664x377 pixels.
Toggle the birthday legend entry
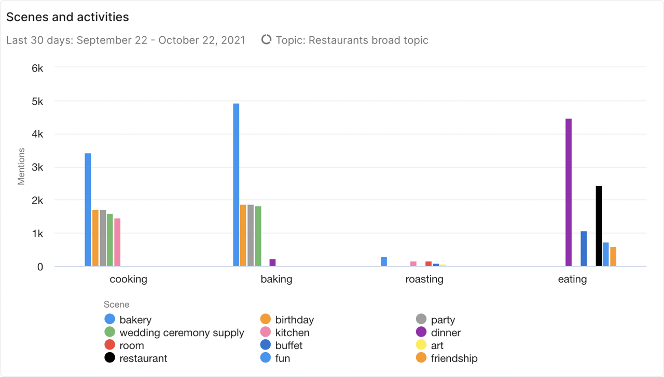pos(266,320)
